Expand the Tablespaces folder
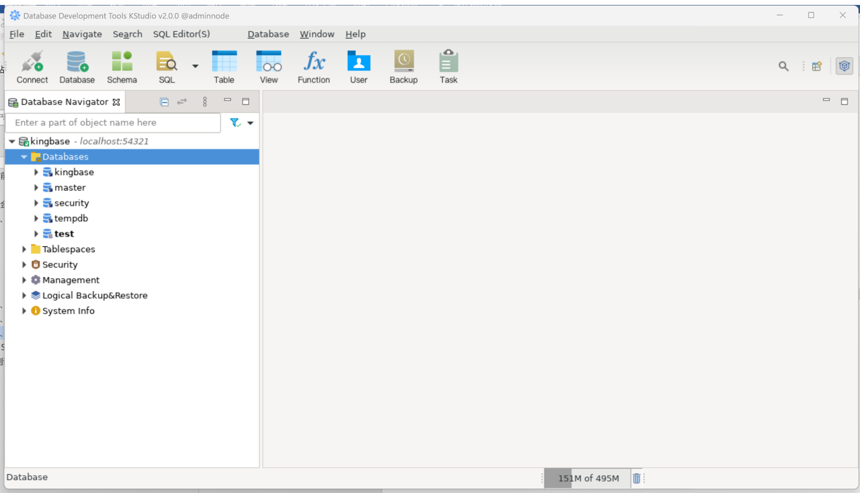The image size is (860, 493). coord(24,249)
